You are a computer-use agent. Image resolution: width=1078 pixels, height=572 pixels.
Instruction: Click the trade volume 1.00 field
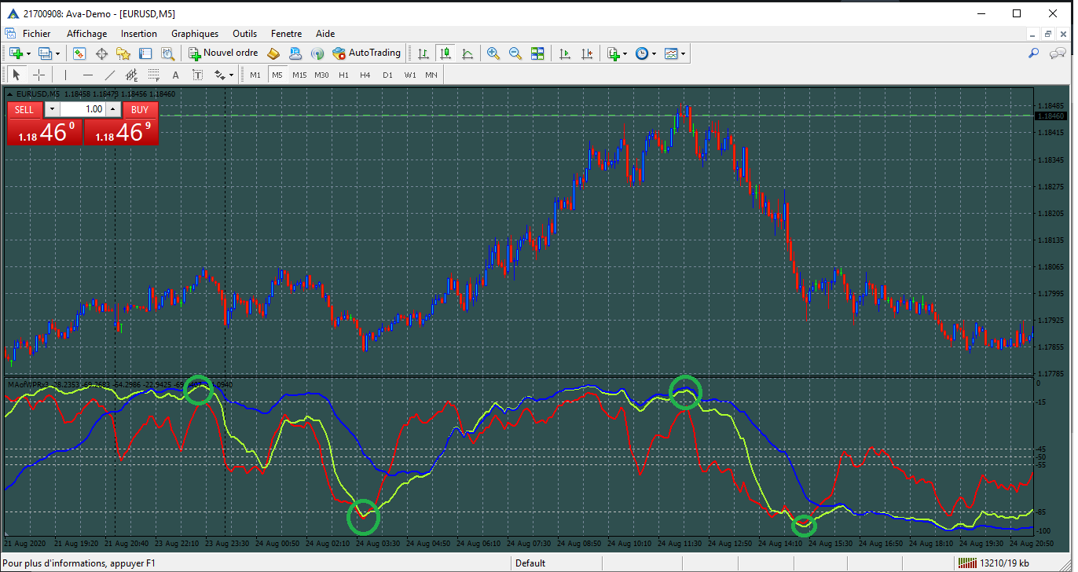(83, 109)
